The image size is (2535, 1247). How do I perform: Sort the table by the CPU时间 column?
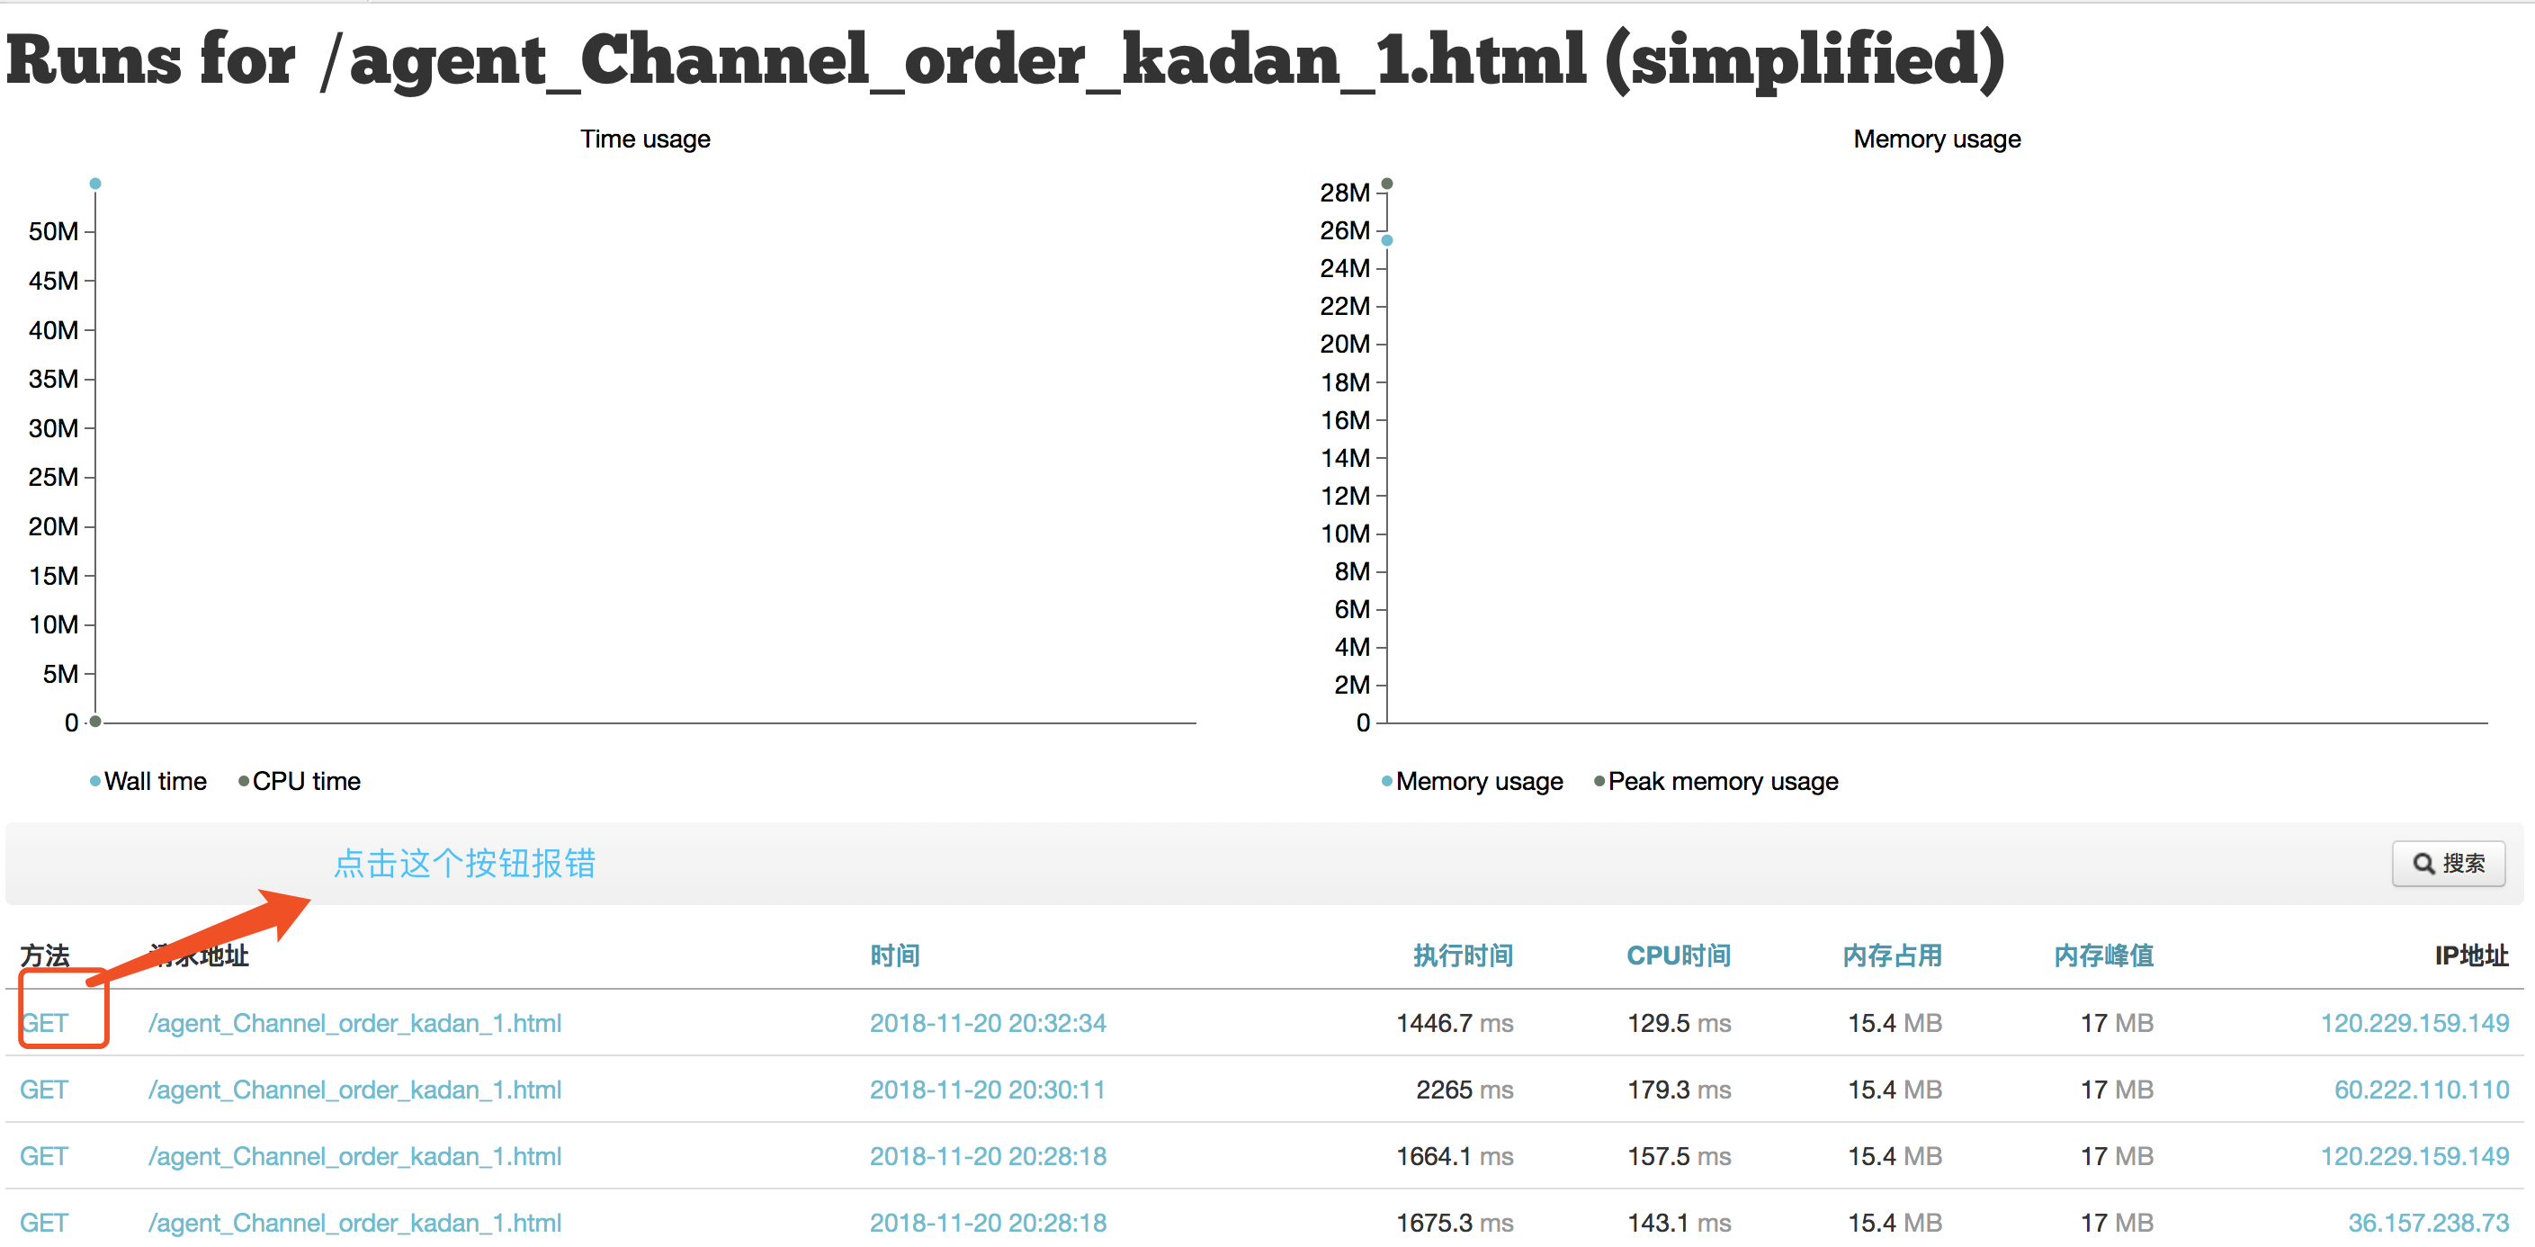(x=1679, y=955)
